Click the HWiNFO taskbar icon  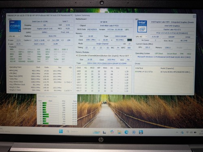(141, 132)
